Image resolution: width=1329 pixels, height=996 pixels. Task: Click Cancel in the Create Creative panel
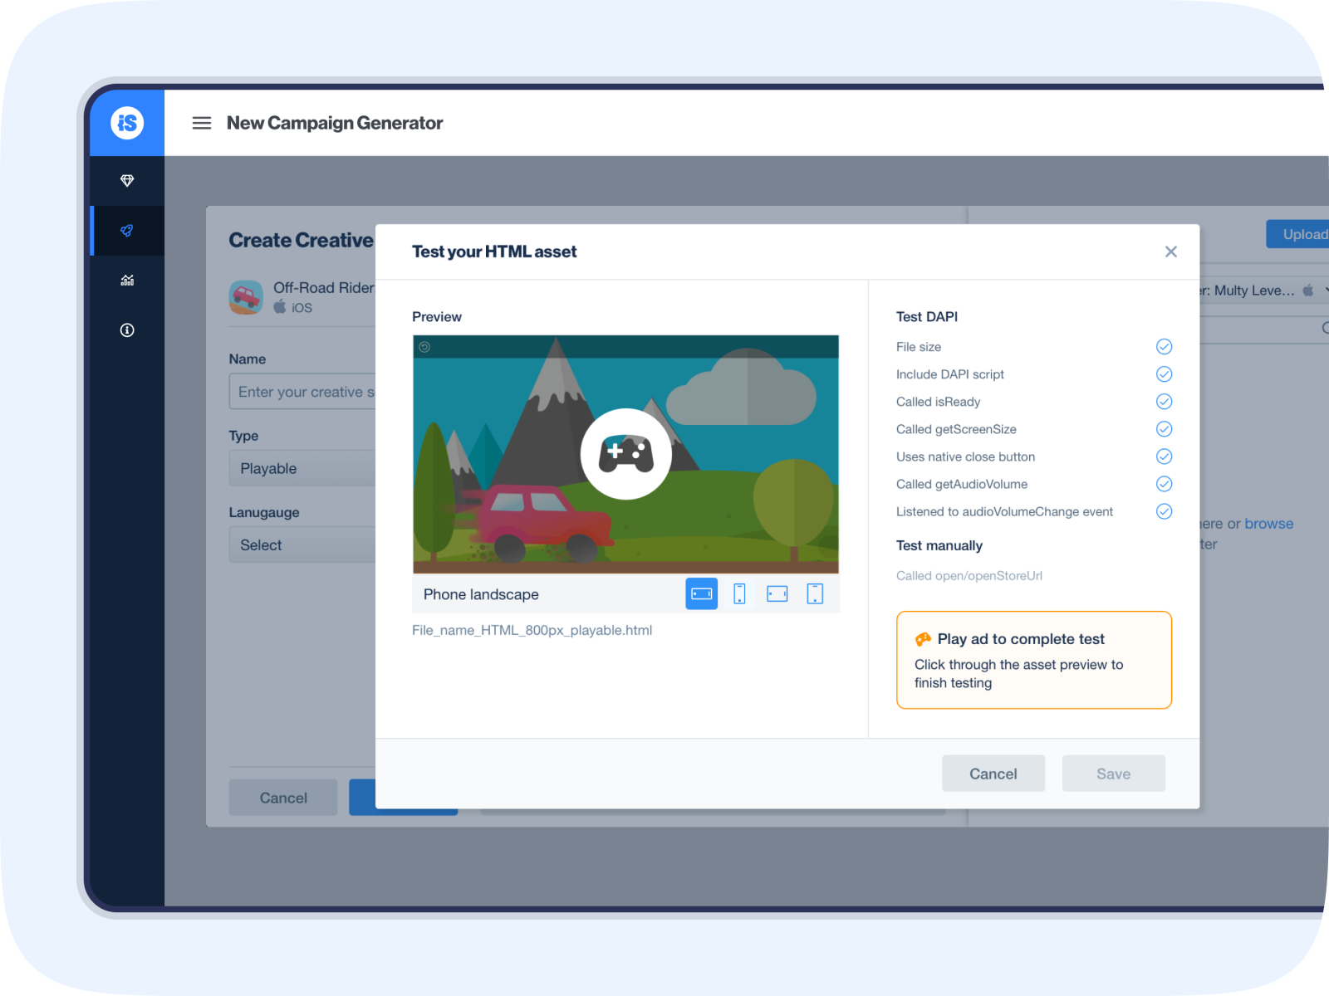[x=283, y=798]
